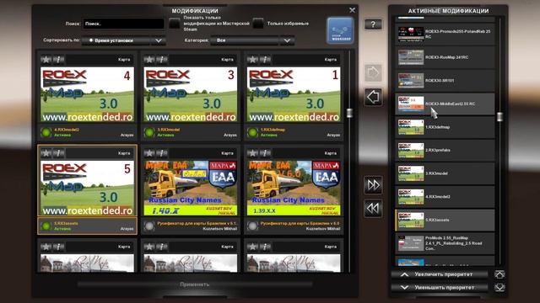This screenshot has width=540, height=303.
Task: Favorite the ROEX Map 3 mod star
Action: [149, 60]
